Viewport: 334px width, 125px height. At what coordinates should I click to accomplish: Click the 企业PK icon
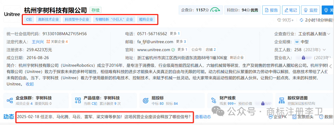[x=270, y=117]
